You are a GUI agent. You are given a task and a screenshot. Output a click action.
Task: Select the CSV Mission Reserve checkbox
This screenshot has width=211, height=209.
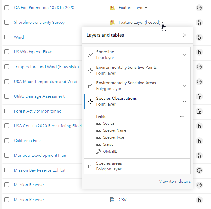7,200
